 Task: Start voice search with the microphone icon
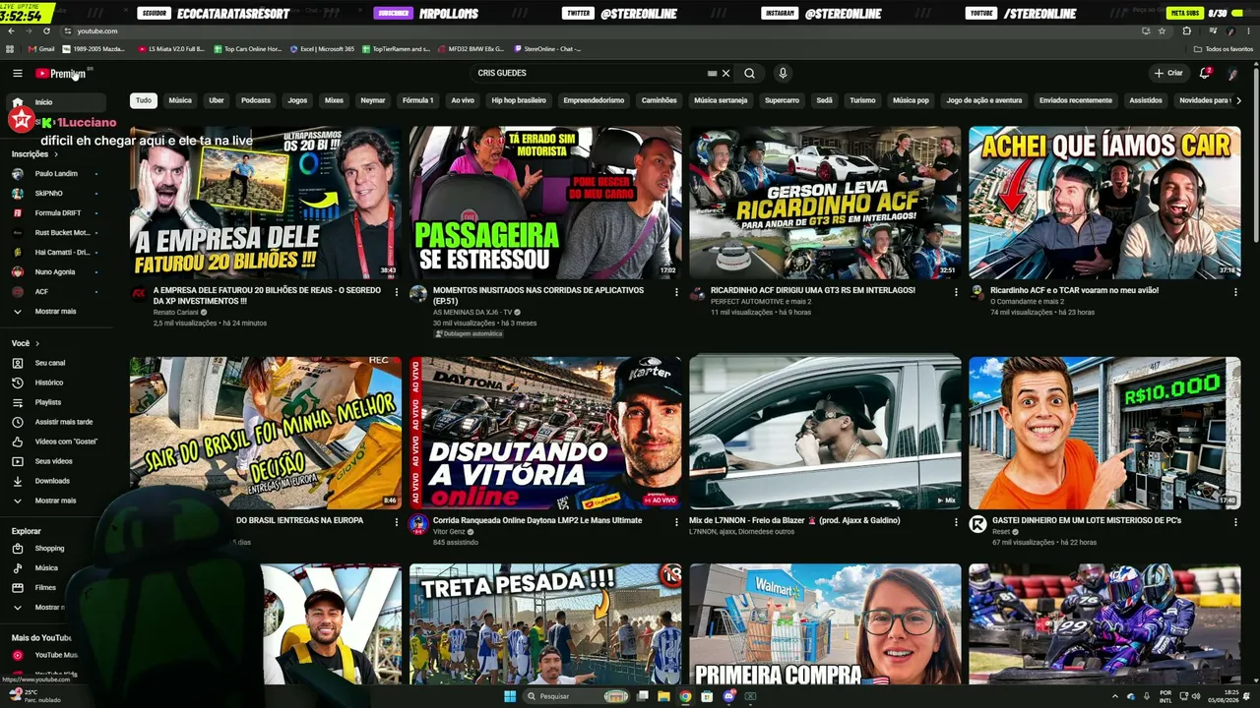pyautogui.click(x=783, y=74)
